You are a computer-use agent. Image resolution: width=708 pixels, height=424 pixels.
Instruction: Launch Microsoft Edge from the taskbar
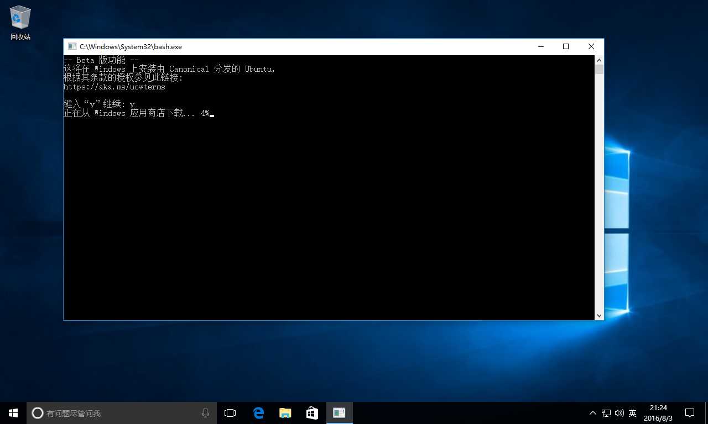(x=258, y=413)
